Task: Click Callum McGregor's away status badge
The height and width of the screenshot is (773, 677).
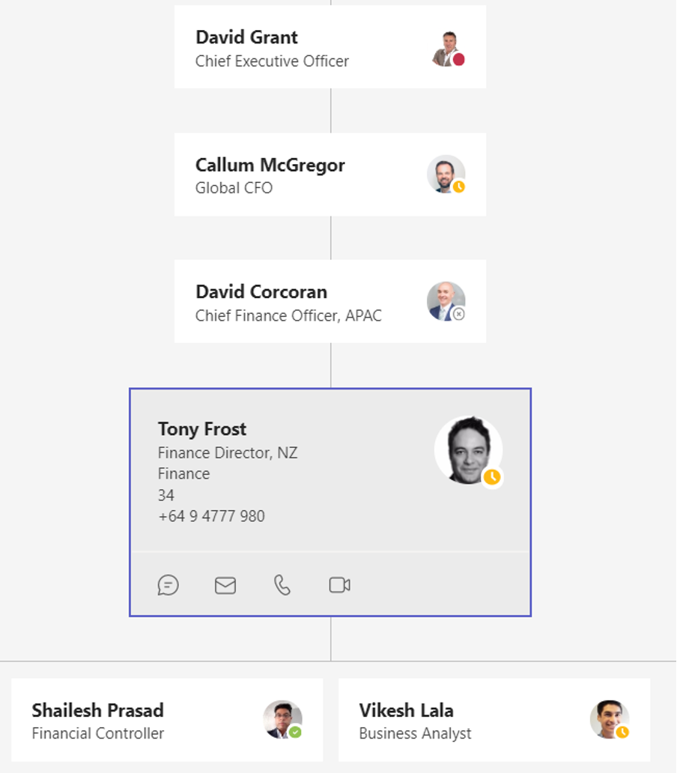Action: [x=459, y=187]
